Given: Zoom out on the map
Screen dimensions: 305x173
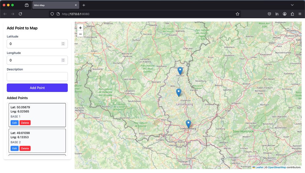Looking at the screenshot, I should click(80, 34).
